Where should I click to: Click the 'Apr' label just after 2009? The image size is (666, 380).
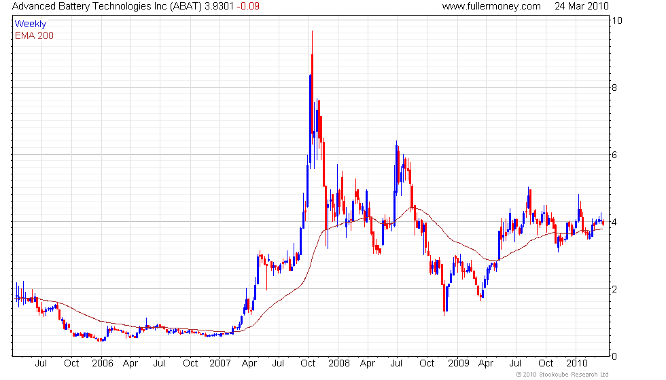(486, 364)
